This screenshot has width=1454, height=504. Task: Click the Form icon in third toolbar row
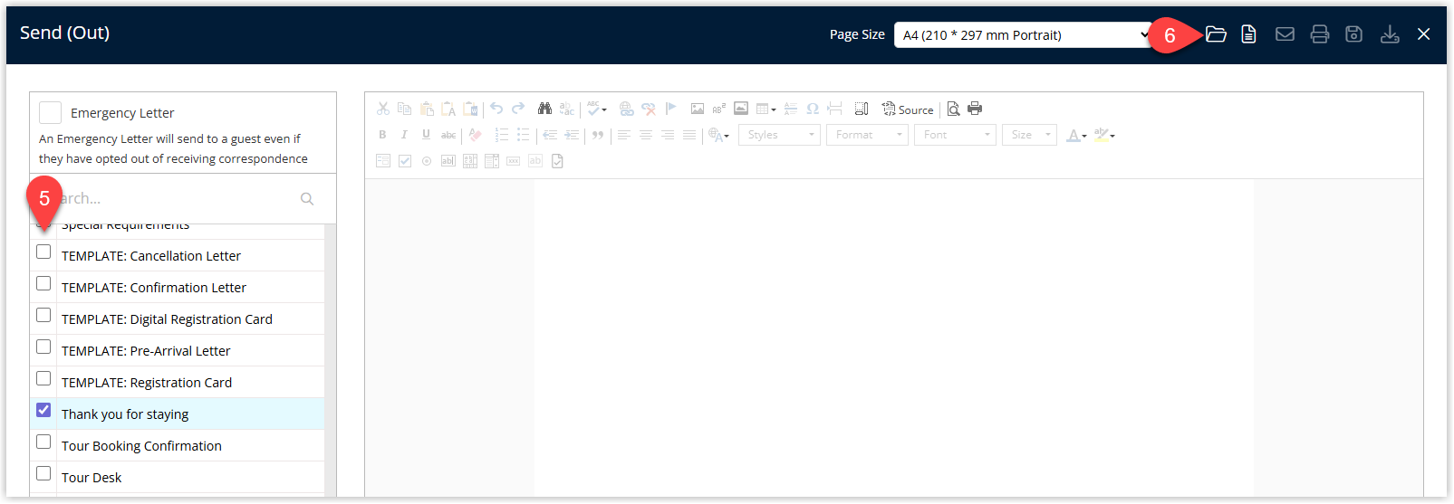coord(383,161)
